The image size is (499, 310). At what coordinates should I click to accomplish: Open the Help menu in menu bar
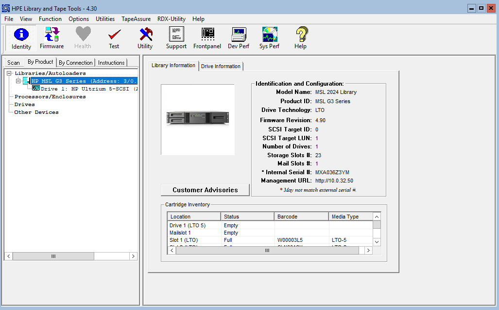coord(198,19)
